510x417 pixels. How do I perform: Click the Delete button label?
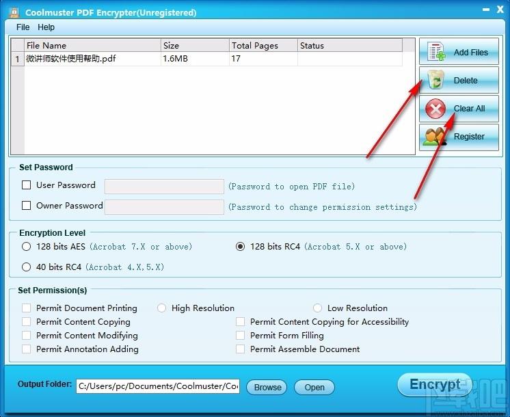466,81
